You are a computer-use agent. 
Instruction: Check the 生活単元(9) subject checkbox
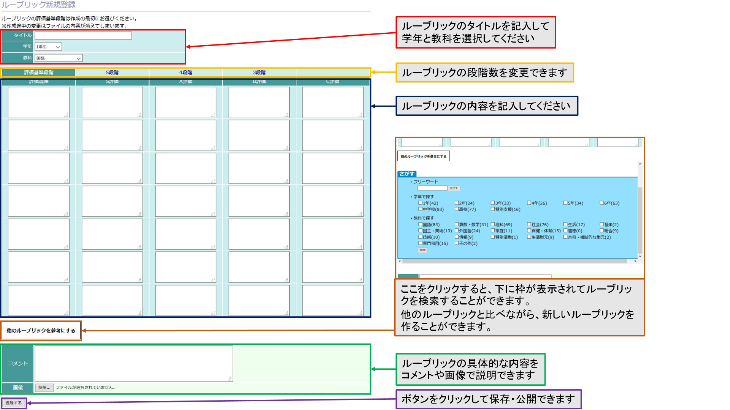click(x=529, y=237)
